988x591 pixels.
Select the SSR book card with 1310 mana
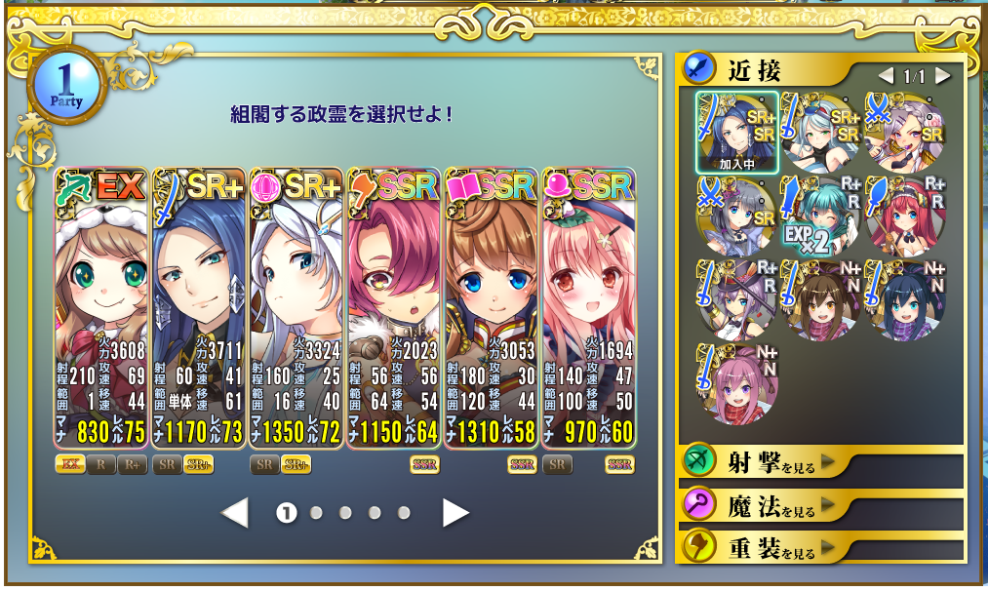[x=492, y=308]
